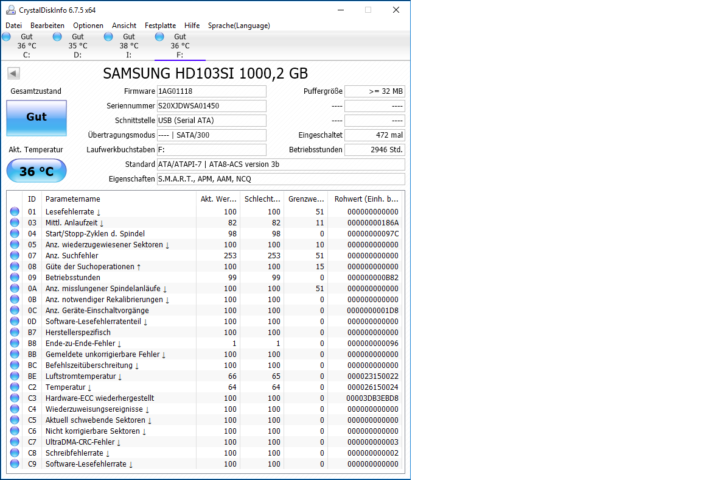Click status icon of Luftstromtemperatur row

pyautogui.click(x=15, y=376)
